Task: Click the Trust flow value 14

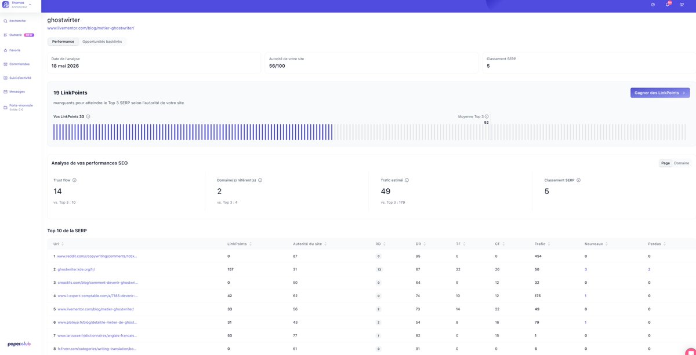Action: (57, 191)
